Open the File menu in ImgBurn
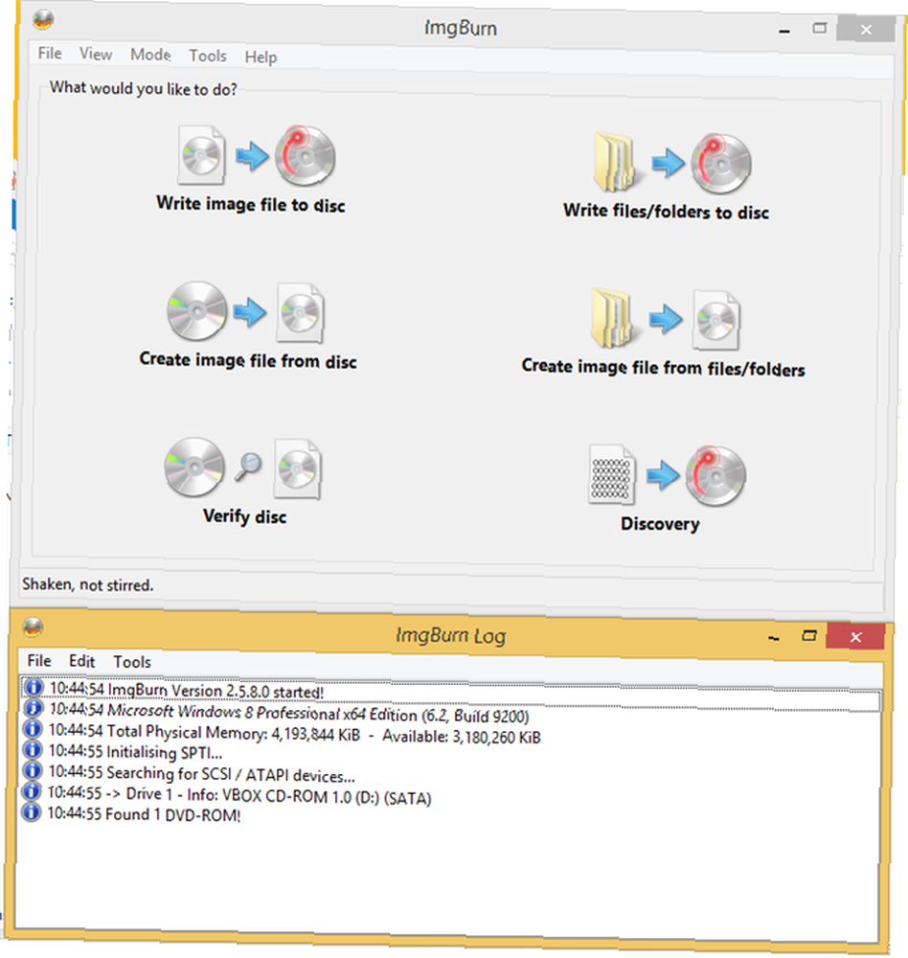The width and height of the screenshot is (908, 958). [50, 53]
